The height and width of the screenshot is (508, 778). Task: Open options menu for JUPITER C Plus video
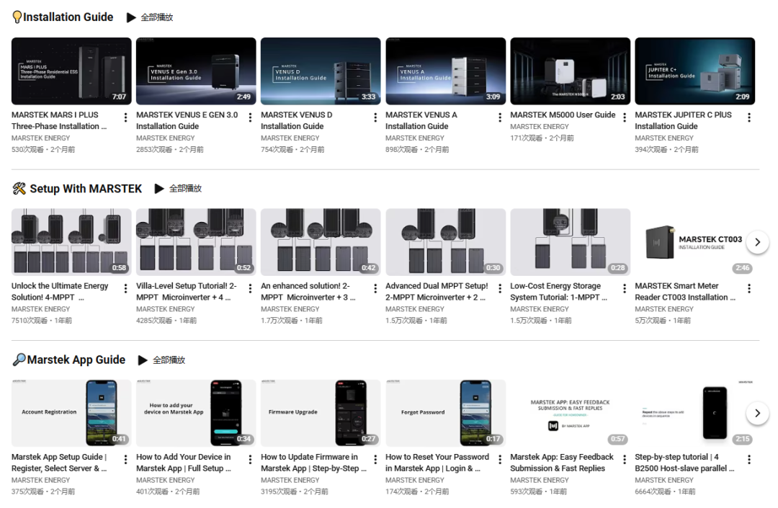(x=749, y=117)
